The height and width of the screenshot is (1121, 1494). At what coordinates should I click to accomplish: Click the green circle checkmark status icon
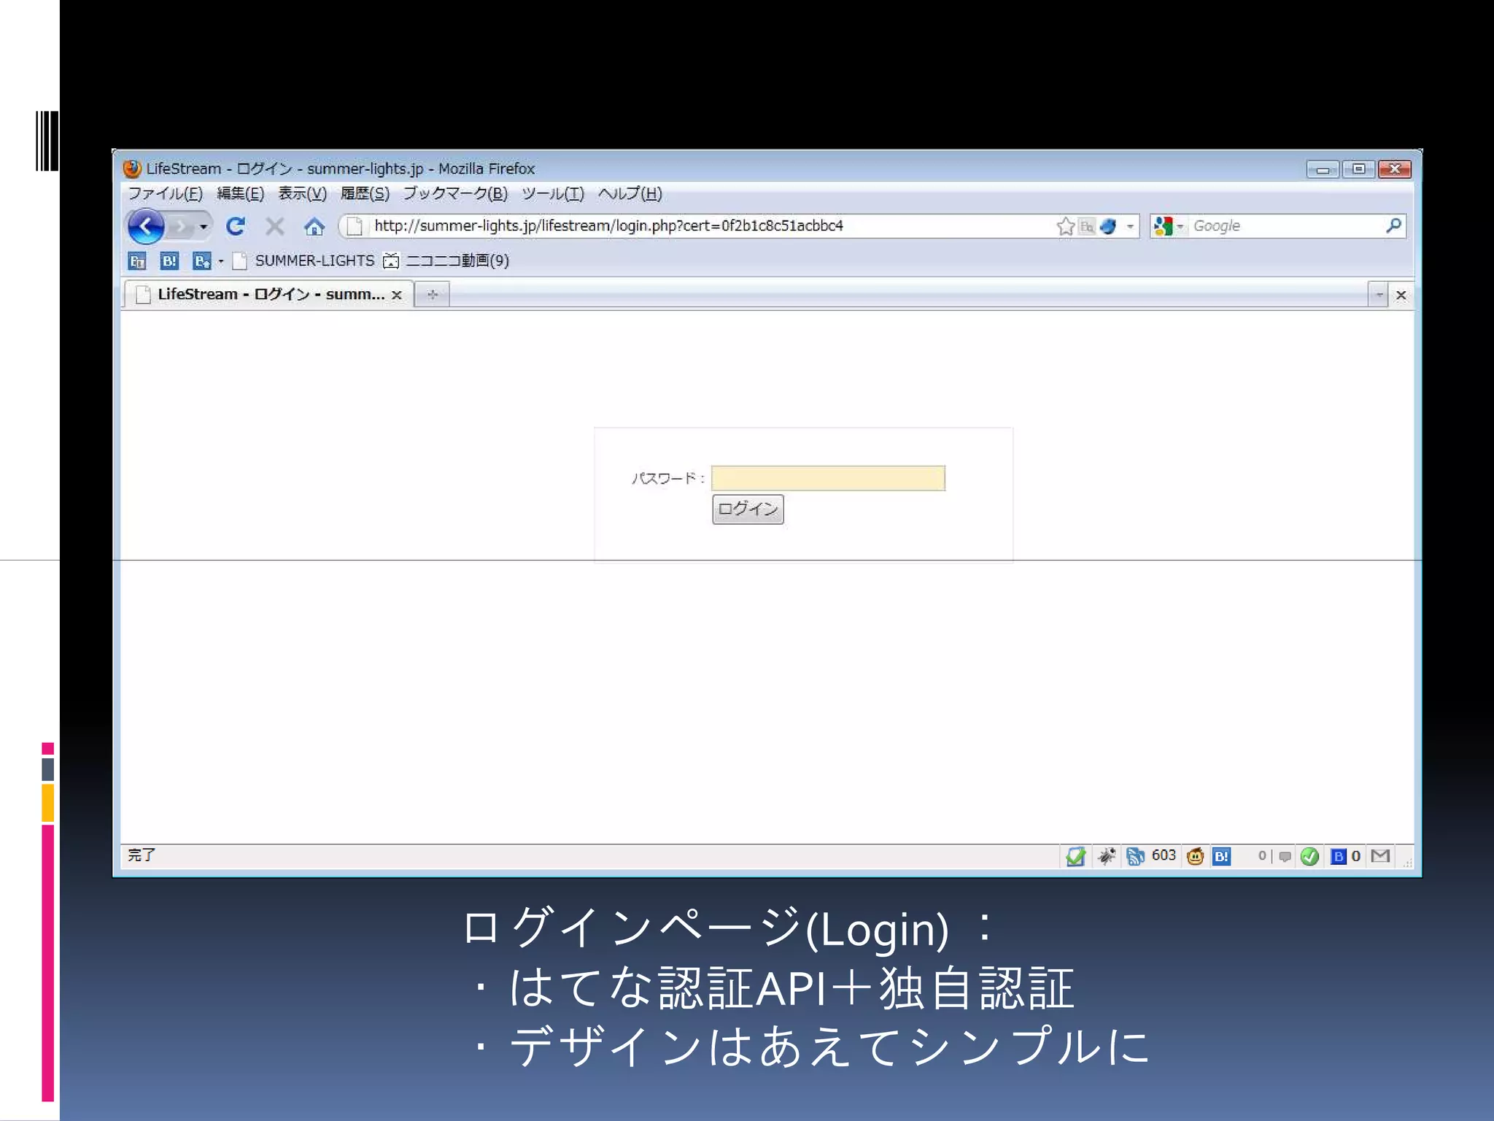[1309, 856]
